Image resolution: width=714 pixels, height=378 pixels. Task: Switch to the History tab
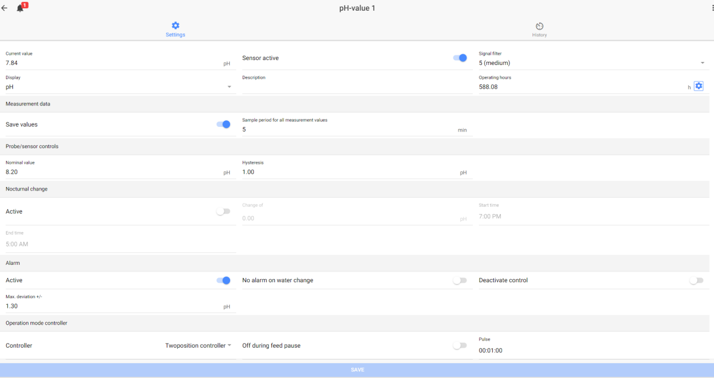[x=539, y=30]
